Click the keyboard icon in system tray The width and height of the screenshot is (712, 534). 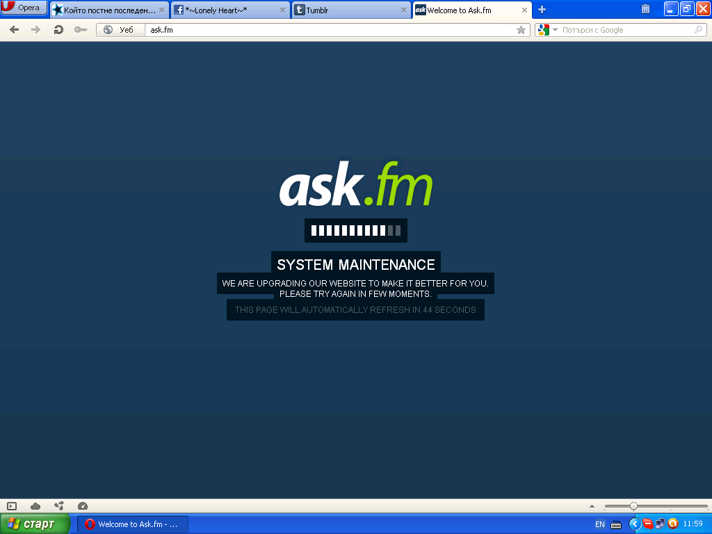point(616,524)
